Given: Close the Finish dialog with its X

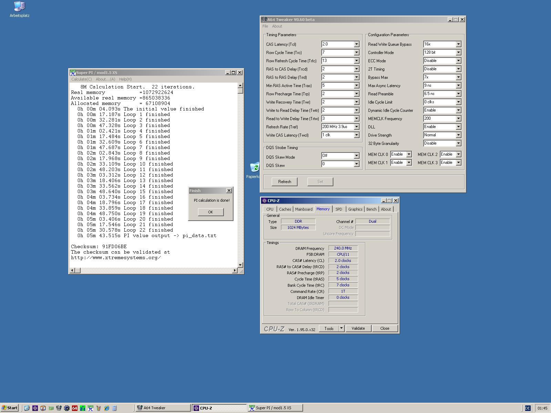Looking at the screenshot, I should click(229, 191).
